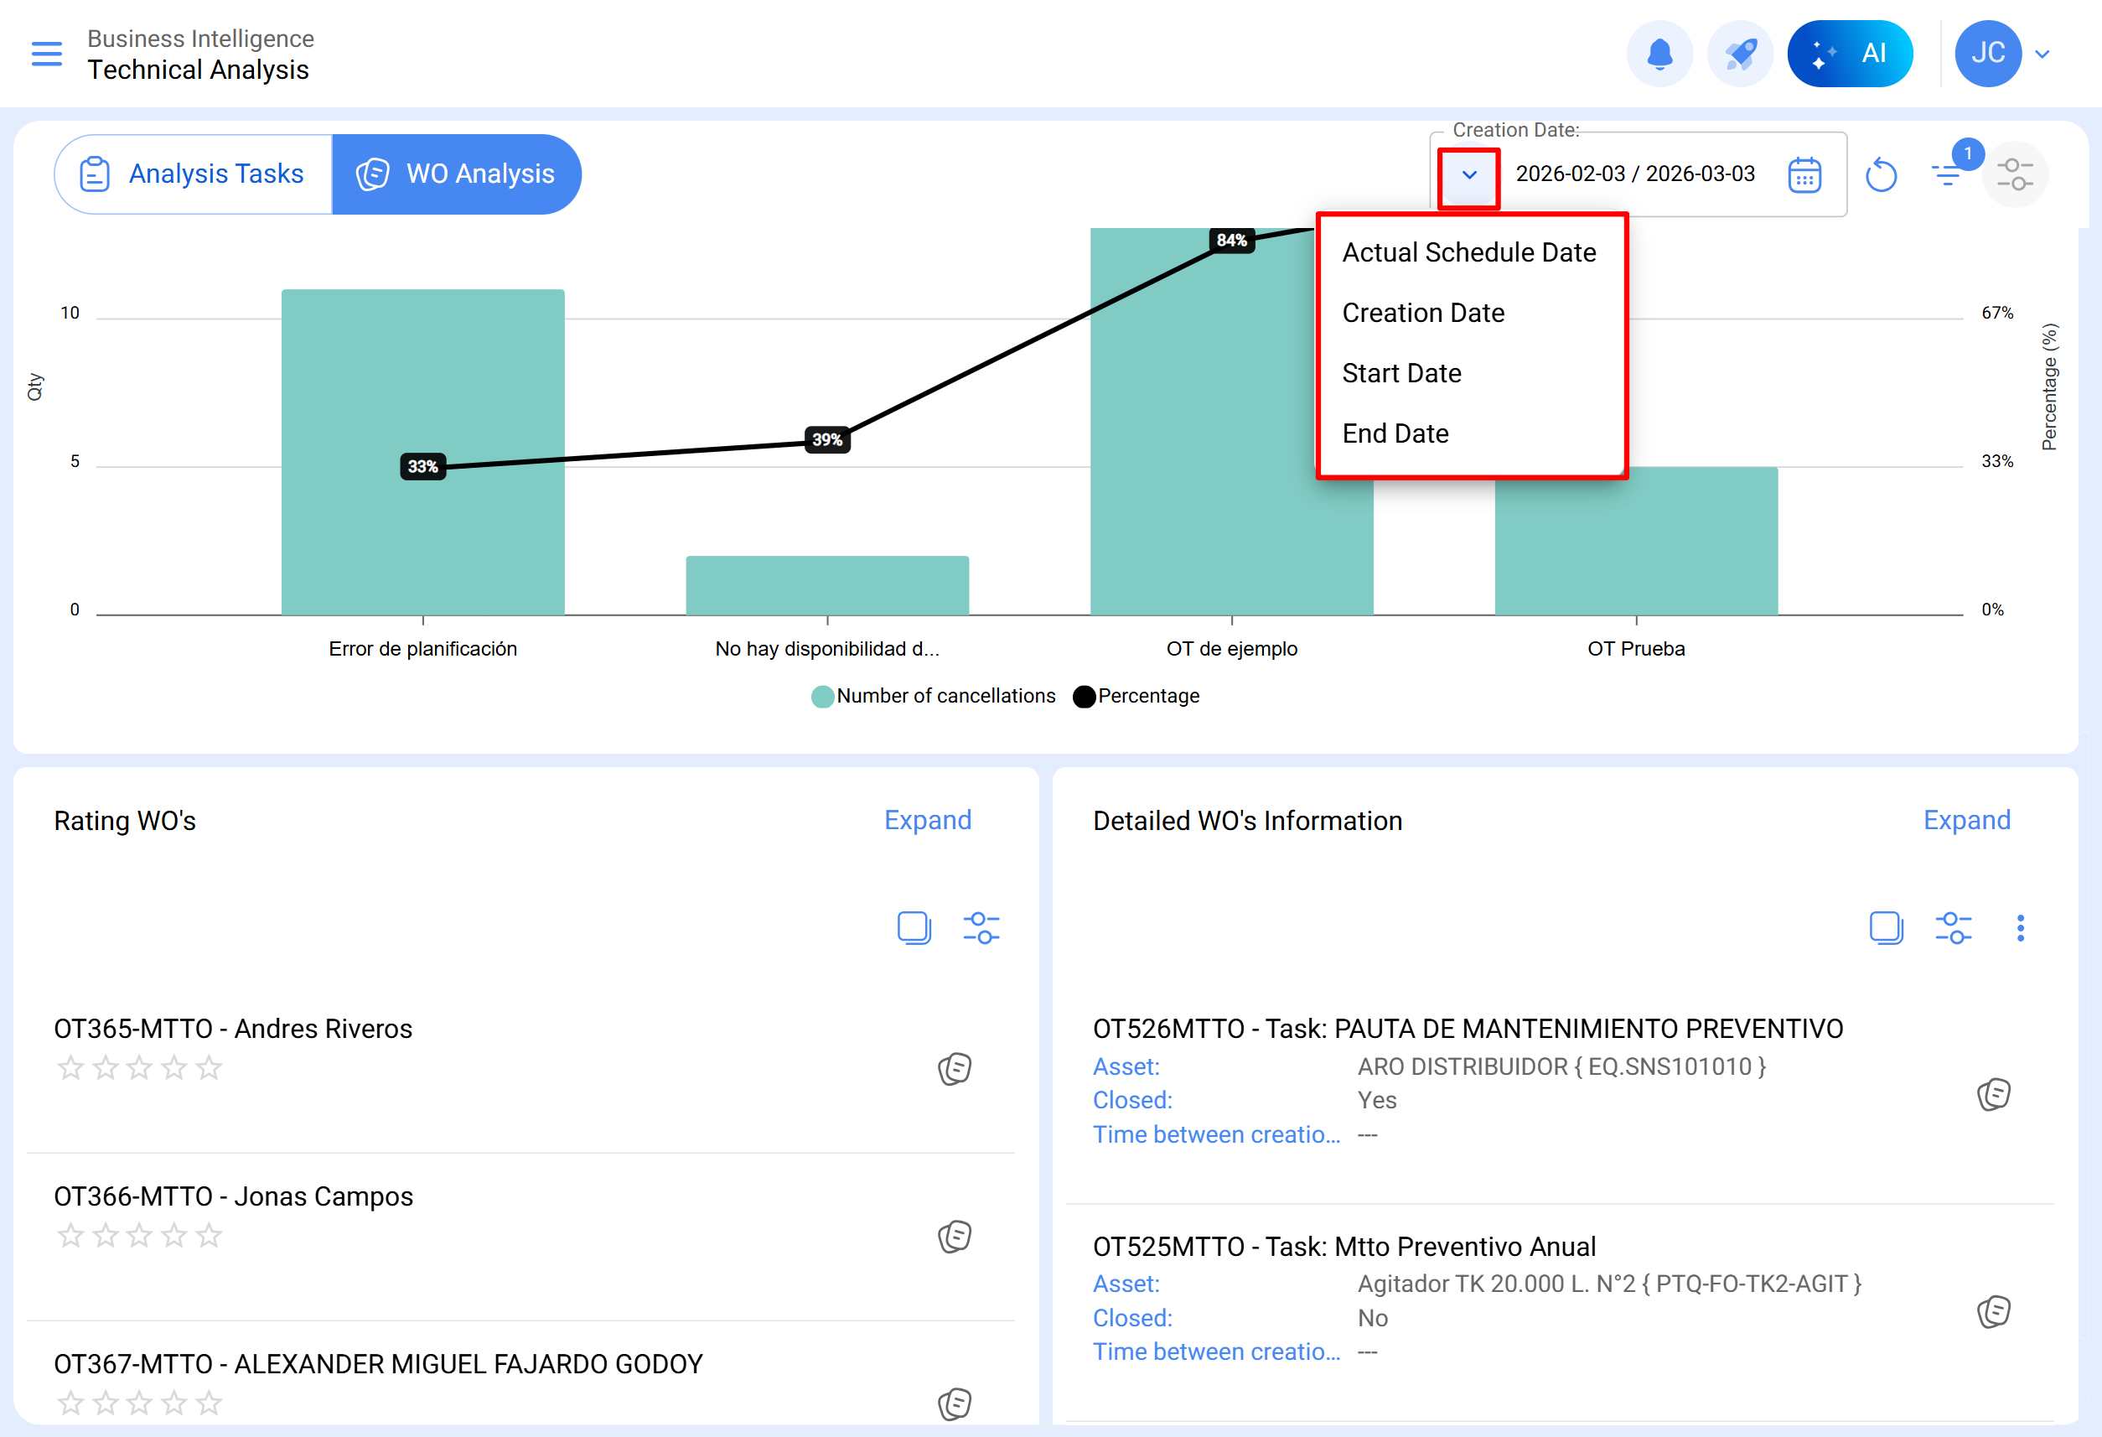Open the hamburger navigation menu

47,54
